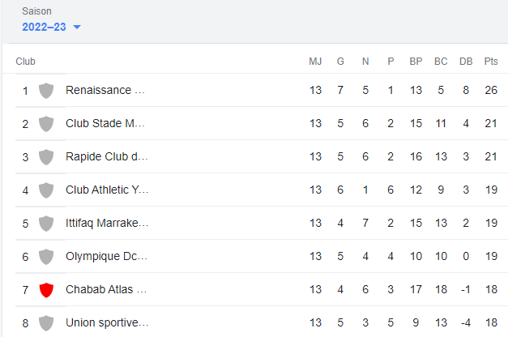The image size is (508, 337).
Task: Click Club Stade M… shield crest
Action: pyautogui.click(x=46, y=124)
